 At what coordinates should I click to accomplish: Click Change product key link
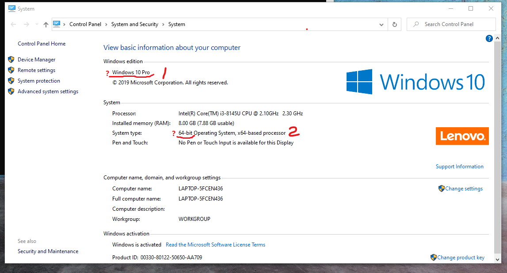[x=461, y=258]
